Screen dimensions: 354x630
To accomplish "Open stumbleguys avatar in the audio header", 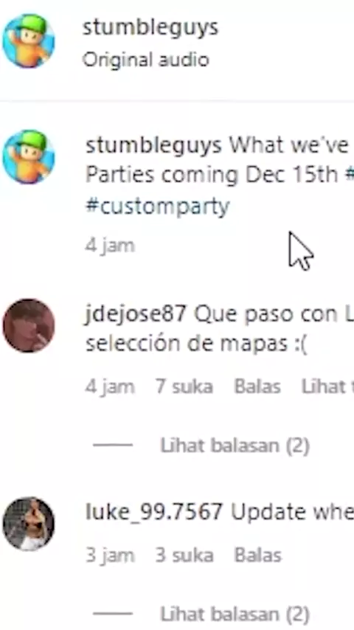I will click(x=29, y=41).
